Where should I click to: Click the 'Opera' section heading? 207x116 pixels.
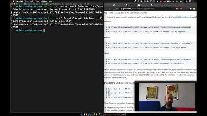point(107,53)
